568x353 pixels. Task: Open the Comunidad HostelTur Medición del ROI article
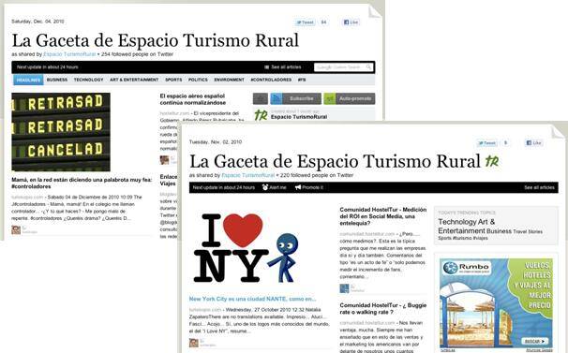[x=383, y=216]
